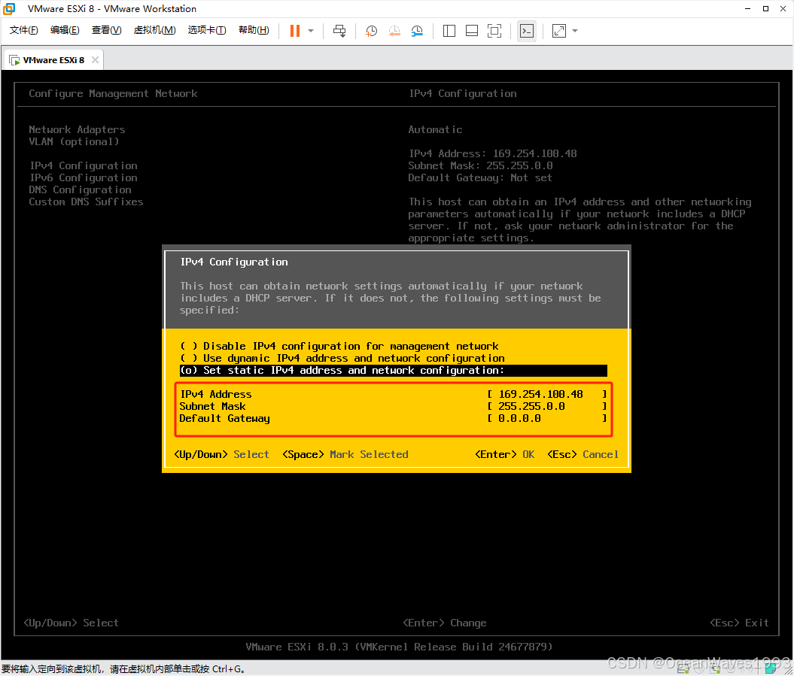Viewport: 794px width, 676px height.
Task: Click the Subnet Mask input field
Action: pyautogui.click(x=547, y=406)
